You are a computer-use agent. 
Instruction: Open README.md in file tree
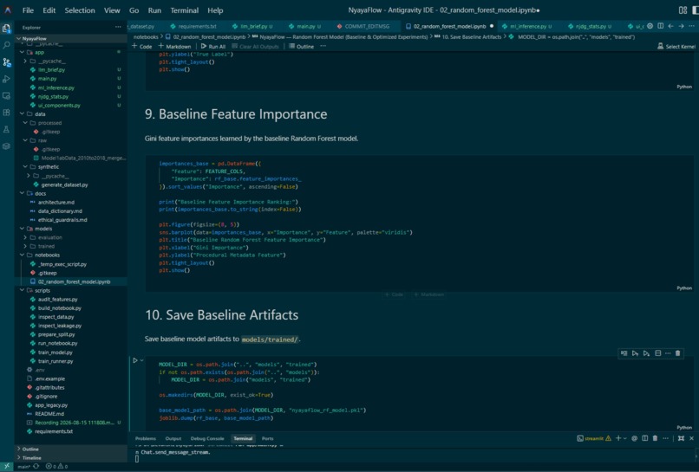click(x=49, y=414)
